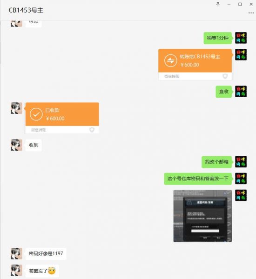Select the 收到 message bubble

click(34, 145)
